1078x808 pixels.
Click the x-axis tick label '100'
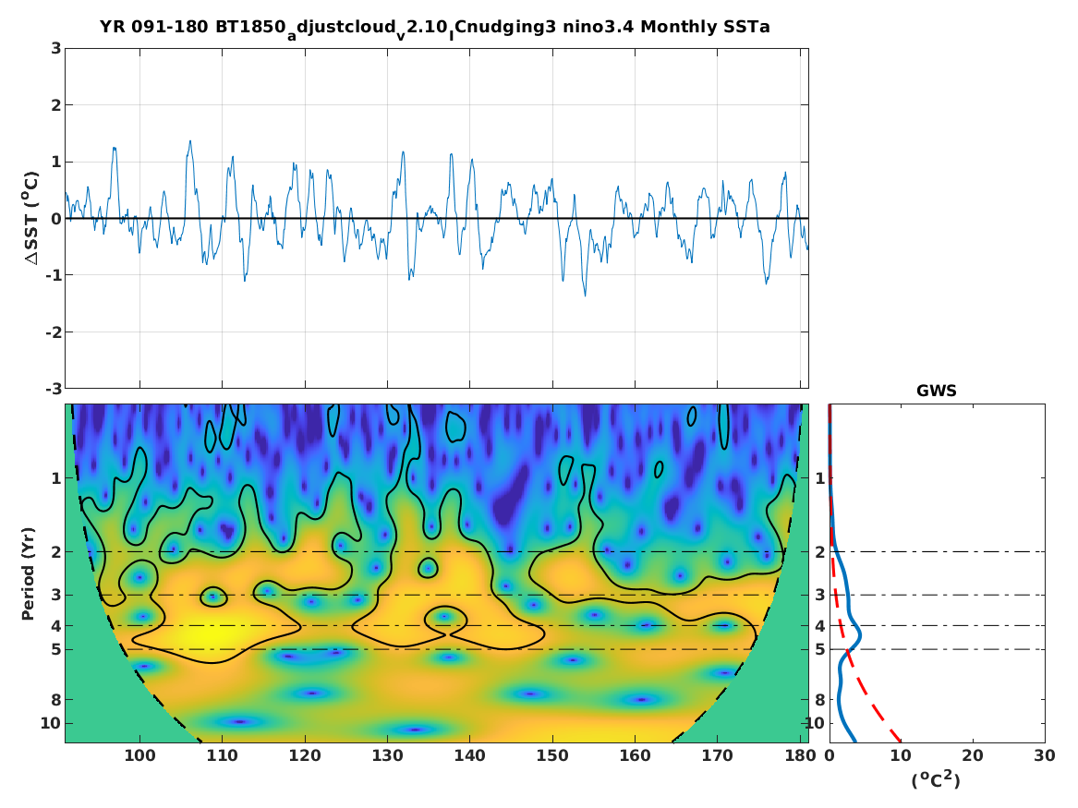click(x=139, y=755)
